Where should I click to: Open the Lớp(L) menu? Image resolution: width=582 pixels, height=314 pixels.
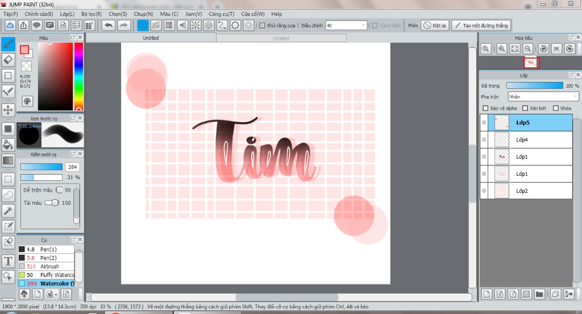tap(67, 14)
